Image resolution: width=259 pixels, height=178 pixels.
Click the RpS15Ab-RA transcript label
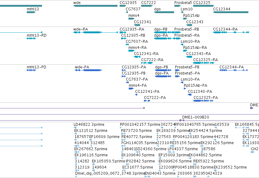pos(195,48)
